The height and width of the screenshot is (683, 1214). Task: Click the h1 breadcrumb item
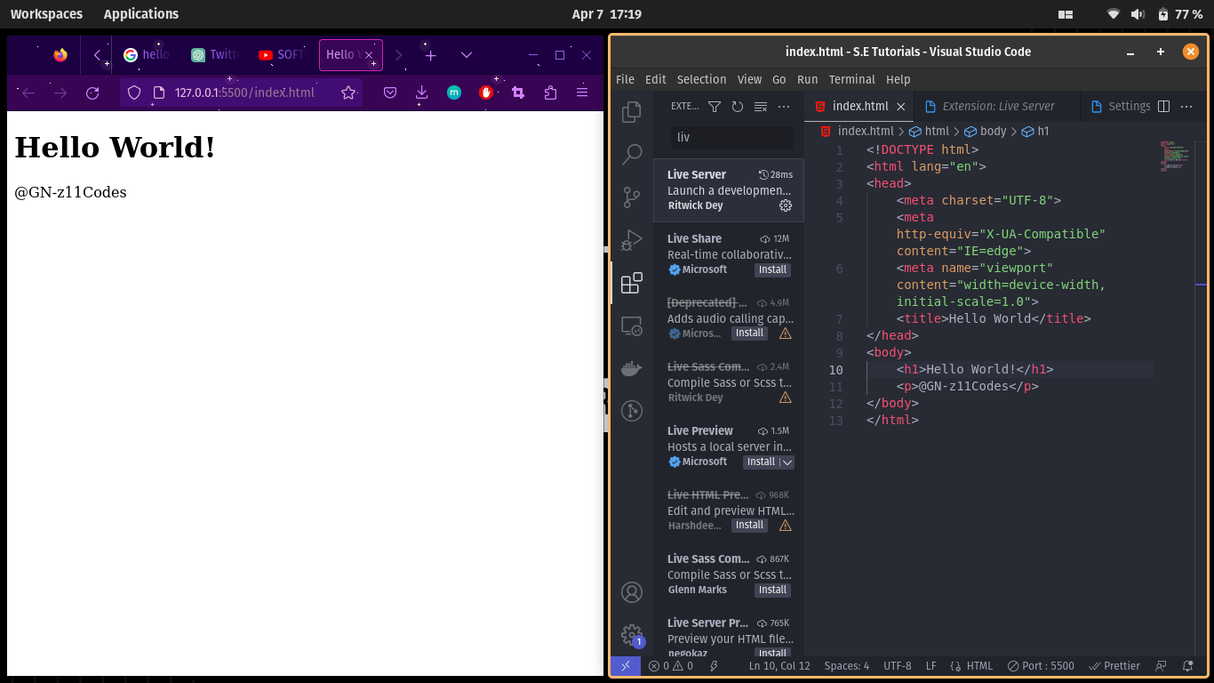[1035, 131]
